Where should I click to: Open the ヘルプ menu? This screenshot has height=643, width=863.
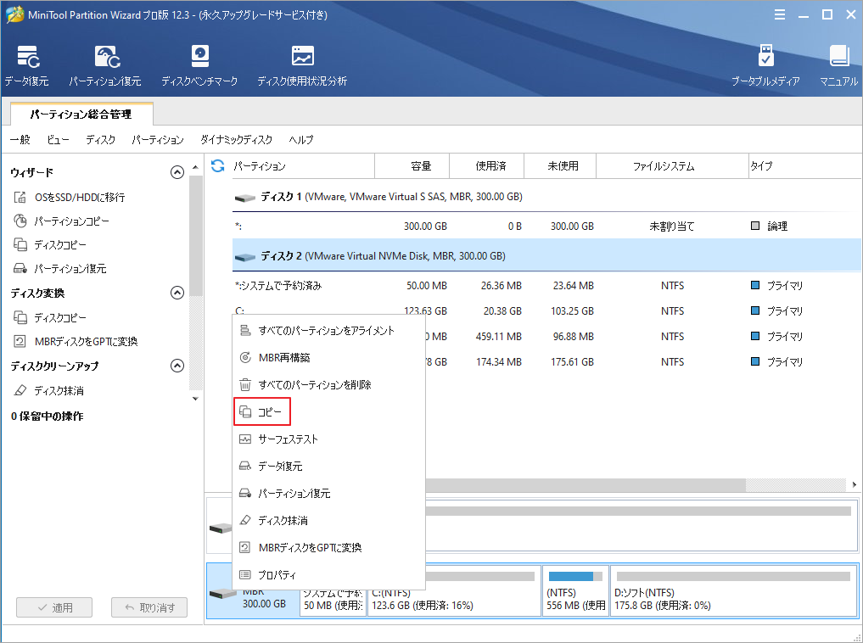click(301, 140)
